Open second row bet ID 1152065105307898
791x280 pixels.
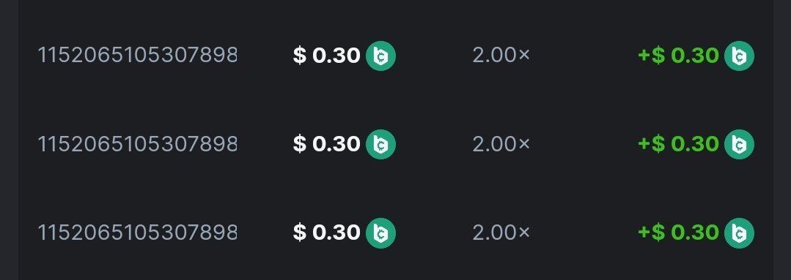point(138,144)
